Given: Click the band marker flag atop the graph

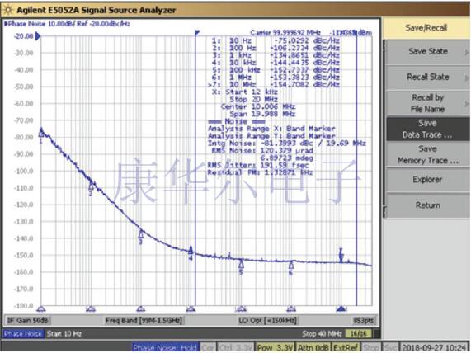Looking at the screenshot, I should 197,32.
